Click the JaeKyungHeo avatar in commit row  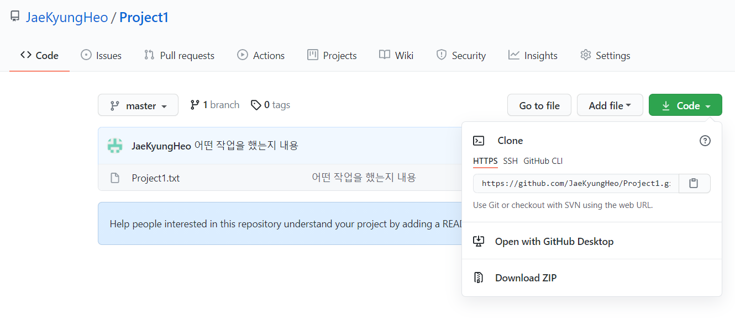[115, 146]
